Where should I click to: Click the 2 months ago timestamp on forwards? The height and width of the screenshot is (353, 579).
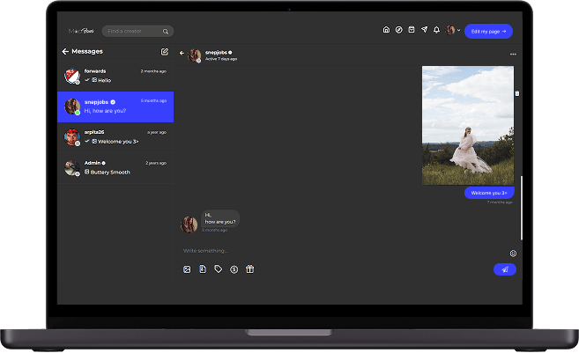153,71
